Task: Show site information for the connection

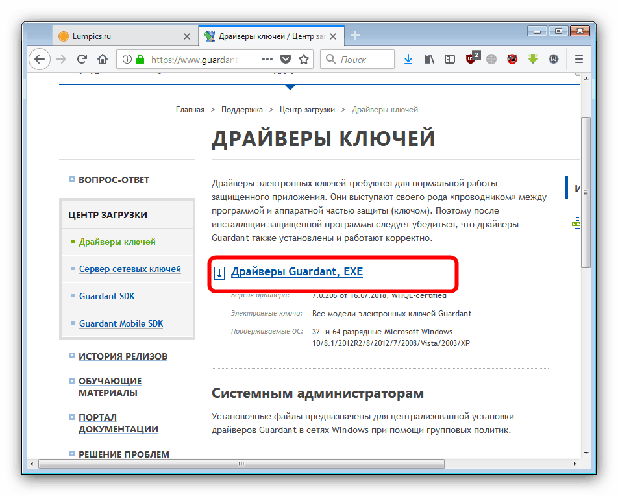Action: [127, 60]
